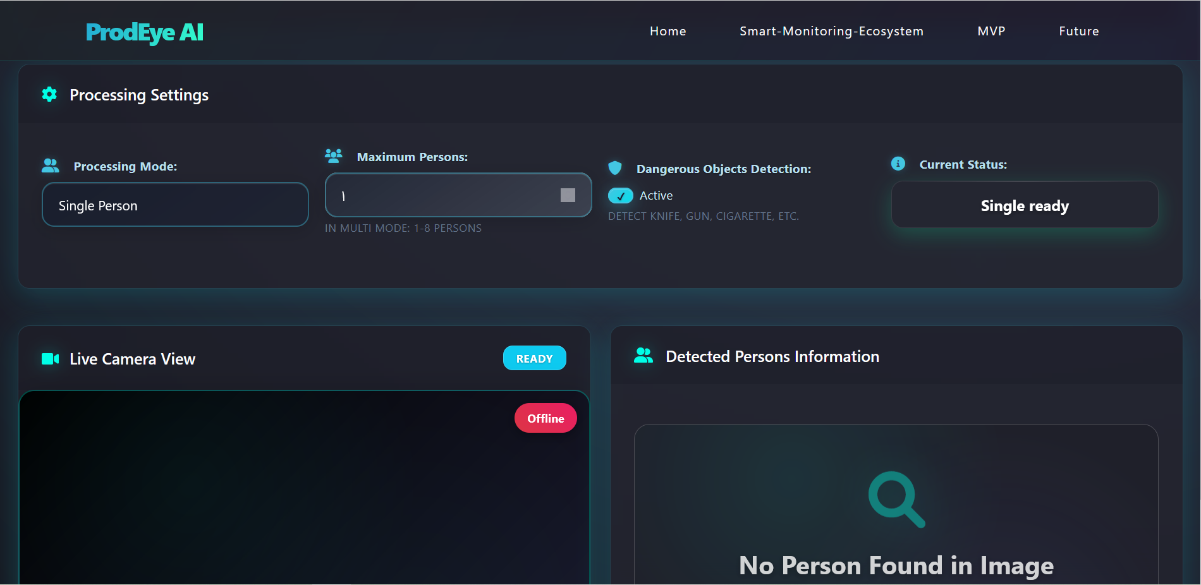Click the Processing Mode user icon
This screenshot has height=585, width=1201.
(x=51, y=166)
